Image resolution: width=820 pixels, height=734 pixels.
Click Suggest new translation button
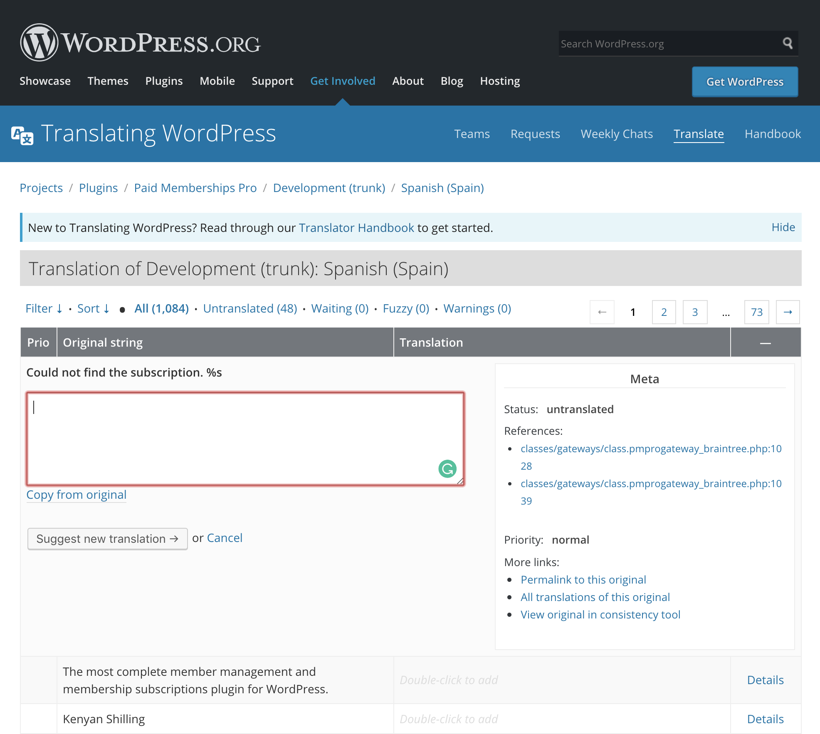[107, 539]
